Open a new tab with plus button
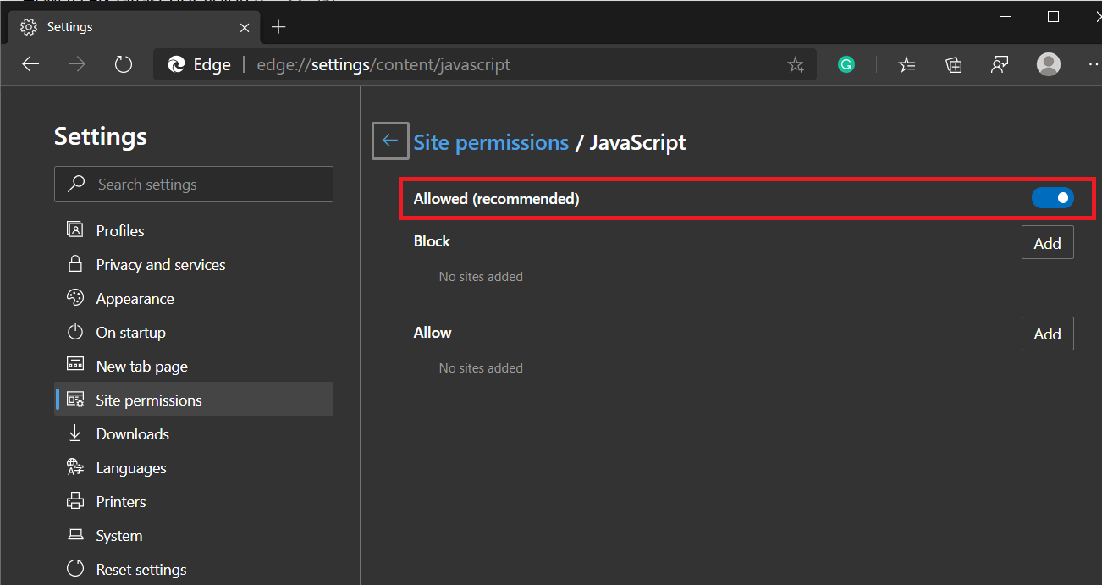Screen dimensions: 1102x585 pyautogui.click(x=278, y=27)
